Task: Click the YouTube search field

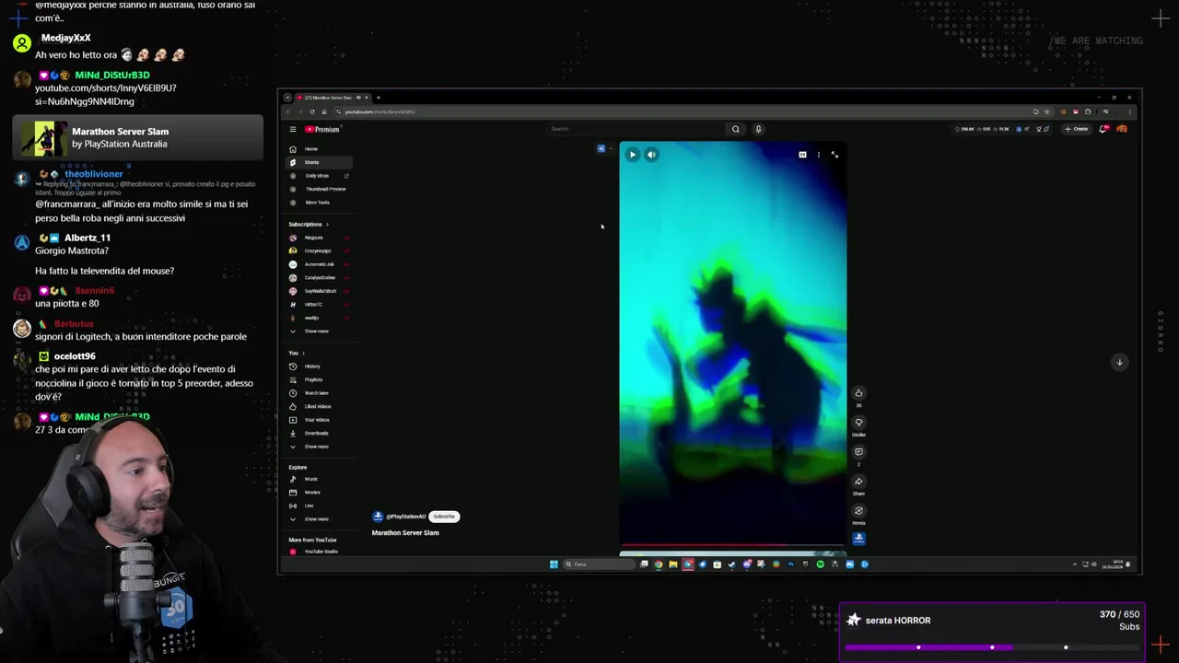Action: point(636,129)
